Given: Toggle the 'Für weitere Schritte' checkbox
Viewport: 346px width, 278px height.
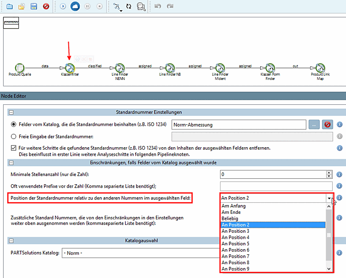Looking at the screenshot, I should click(14, 148).
